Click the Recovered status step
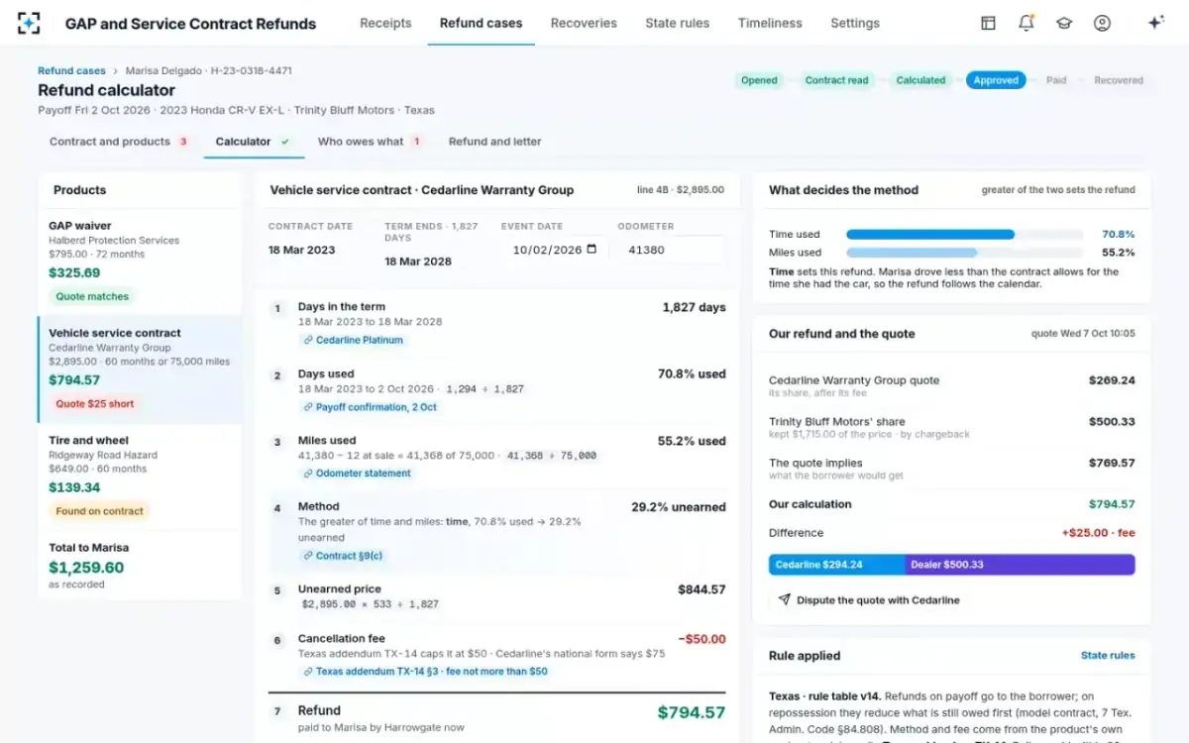This screenshot has height=743, width=1189. click(1119, 80)
